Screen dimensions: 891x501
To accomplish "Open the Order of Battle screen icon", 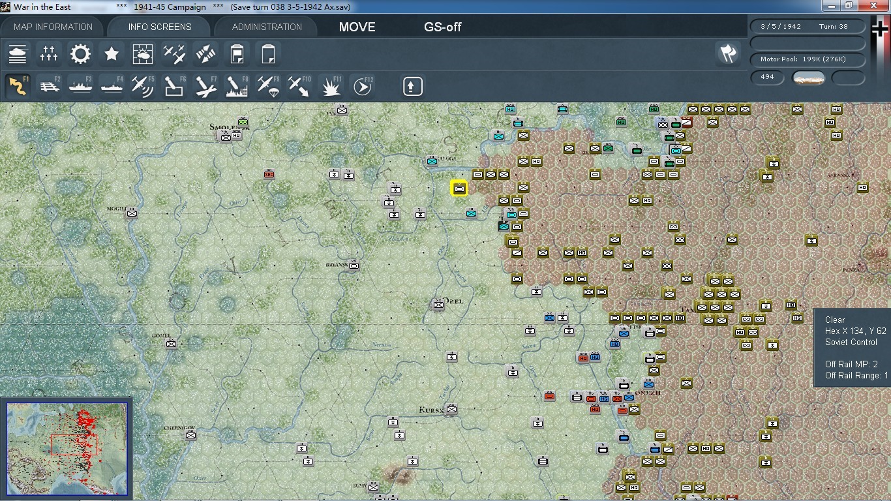I will (x=18, y=53).
